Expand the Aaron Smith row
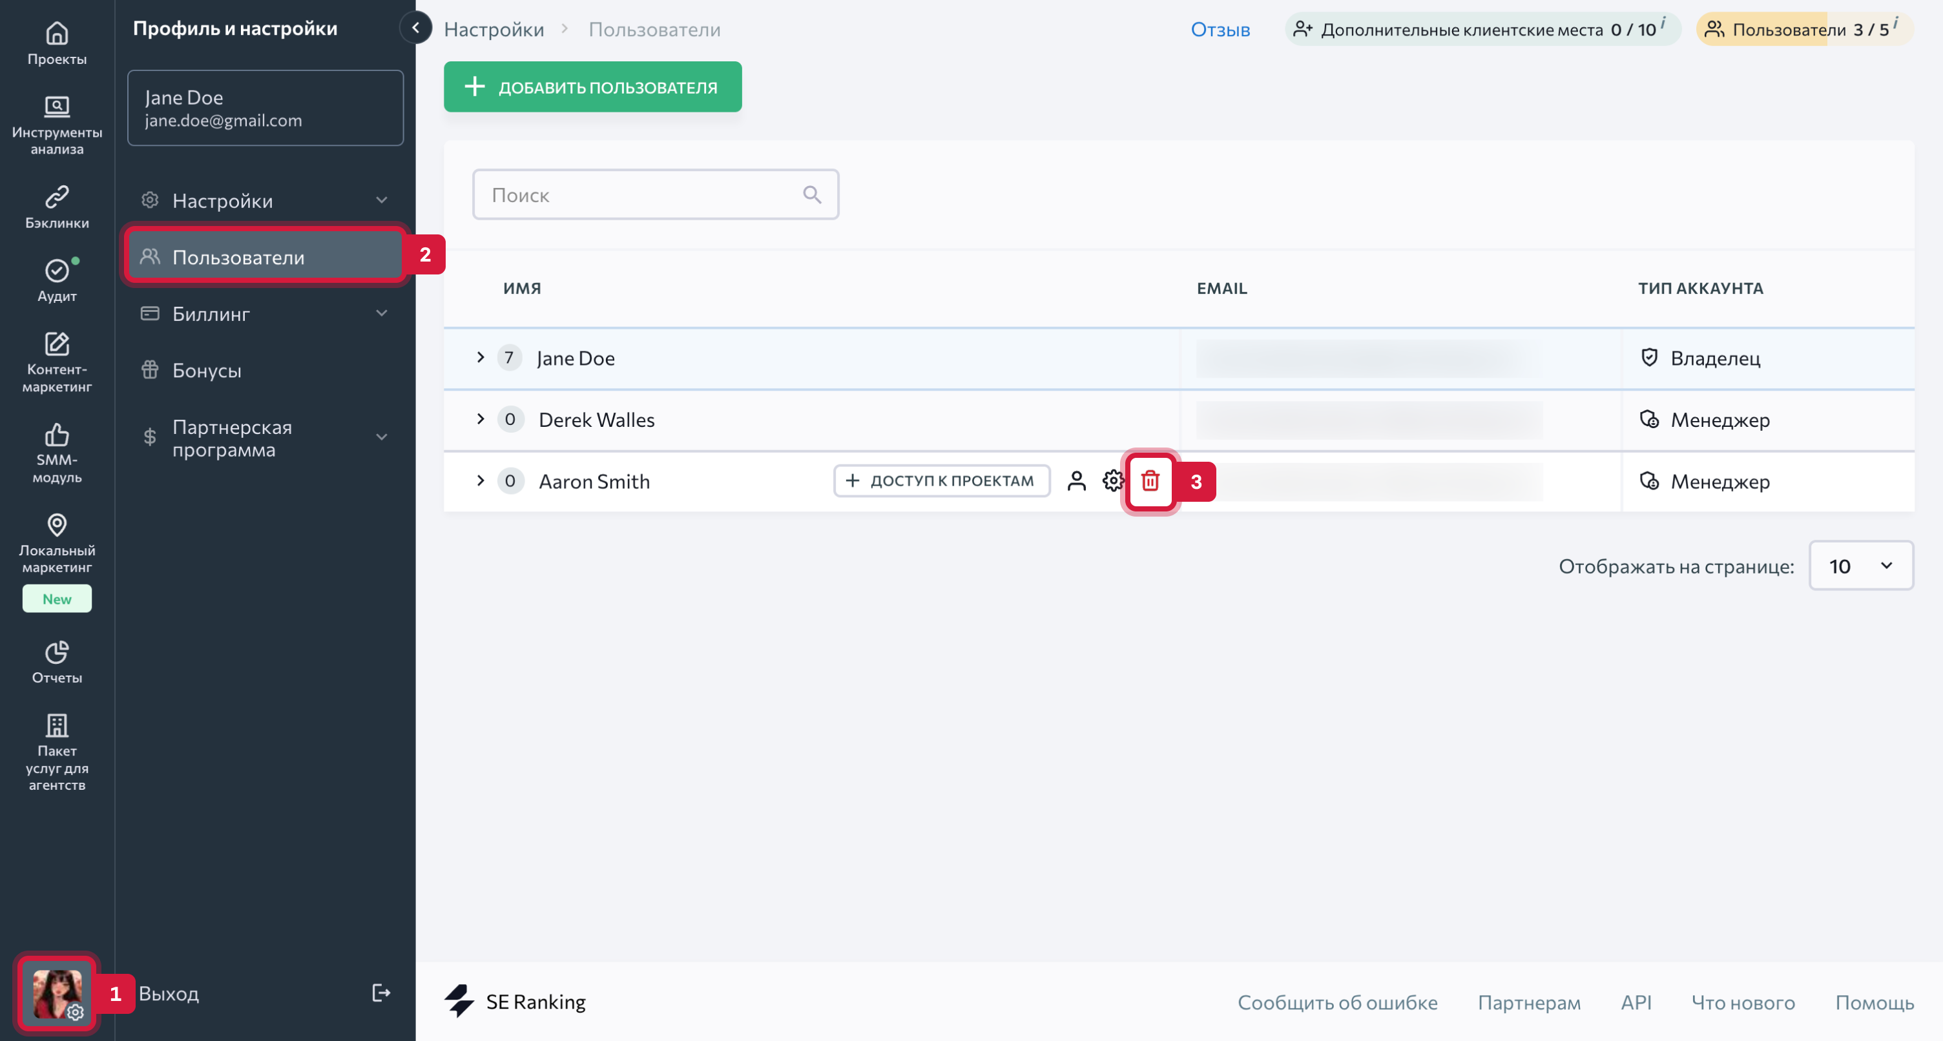This screenshot has width=1943, height=1041. [x=481, y=480]
